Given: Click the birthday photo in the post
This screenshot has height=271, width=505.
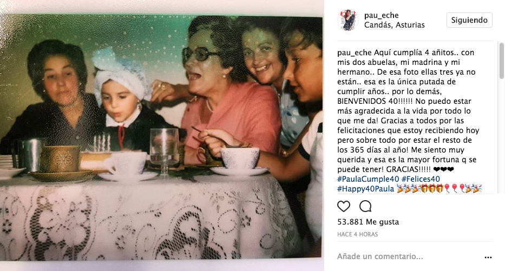Looking at the screenshot, I should tap(161, 137).
